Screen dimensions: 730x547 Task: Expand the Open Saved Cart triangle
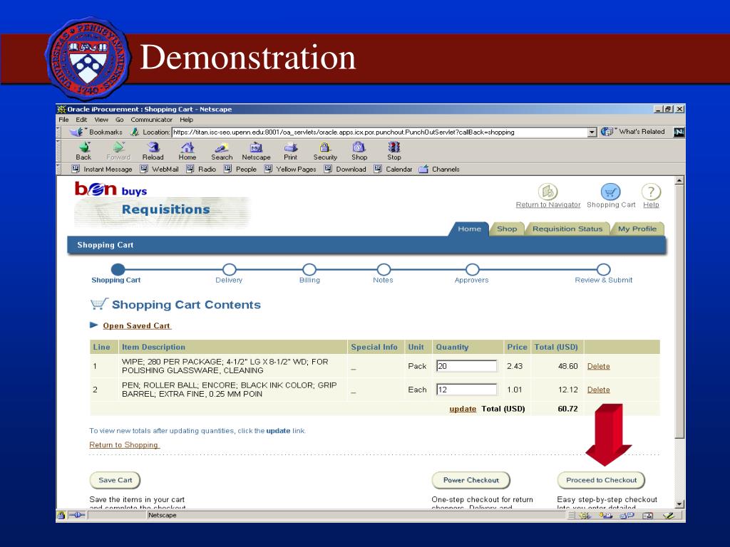(x=93, y=325)
